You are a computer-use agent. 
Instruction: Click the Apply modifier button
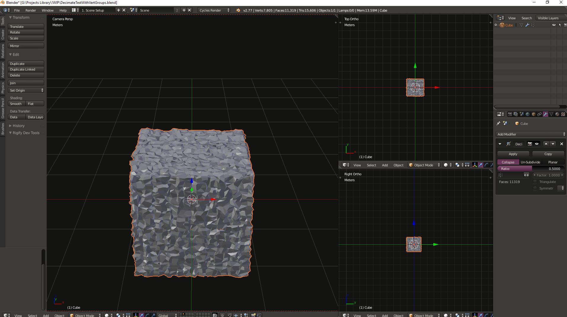pos(513,154)
